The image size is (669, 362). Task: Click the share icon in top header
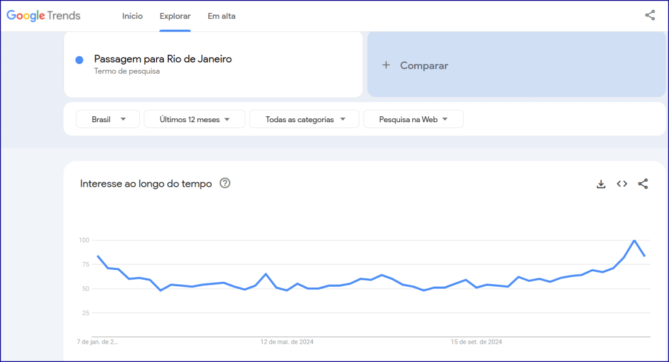[x=650, y=16]
